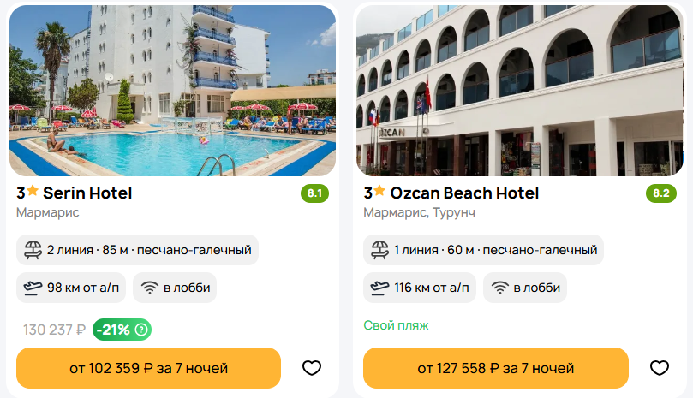This screenshot has height=398, width=693.
Task: Open the Ozcan Beach Hotel title link
Action: (x=464, y=193)
